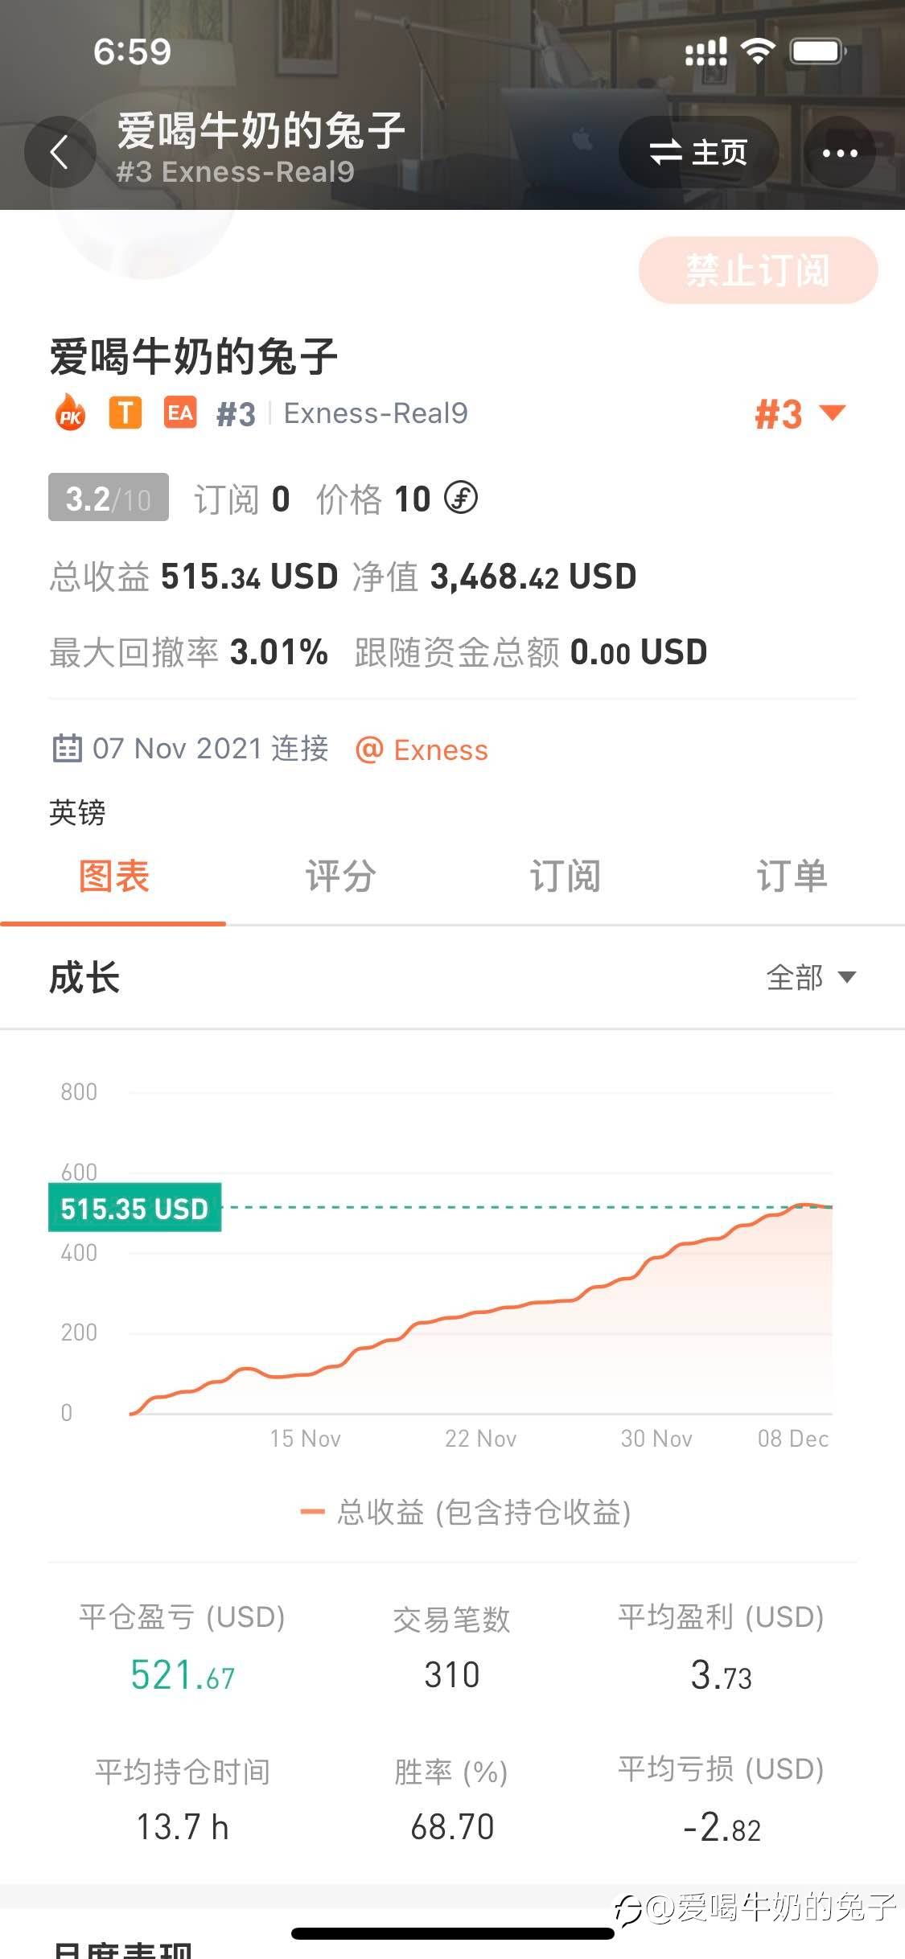The image size is (905, 1959).
Task: Switch to the 评分 rating tab
Action: tap(339, 877)
